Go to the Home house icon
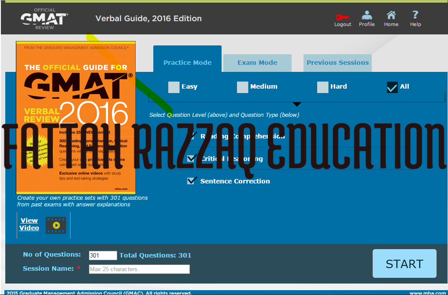This screenshot has width=448, height=295. coord(391,15)
